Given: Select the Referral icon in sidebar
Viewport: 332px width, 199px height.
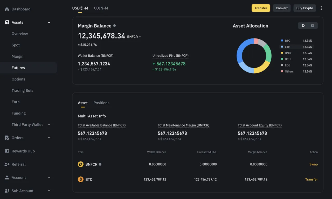Looking at the screenshot, I should 7,164.
